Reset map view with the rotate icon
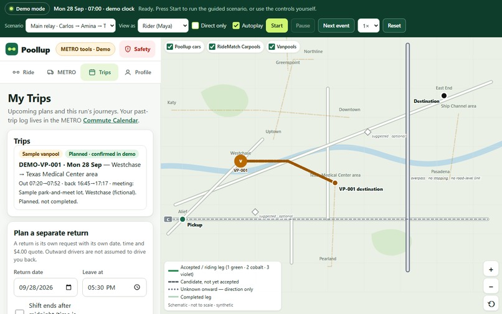The image size is (502, 314). [491, 304]
